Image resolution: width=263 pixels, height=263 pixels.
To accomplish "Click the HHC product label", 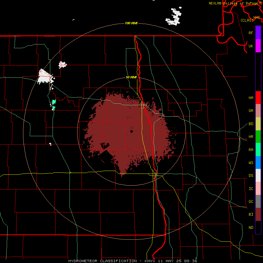I will (257, 18).
